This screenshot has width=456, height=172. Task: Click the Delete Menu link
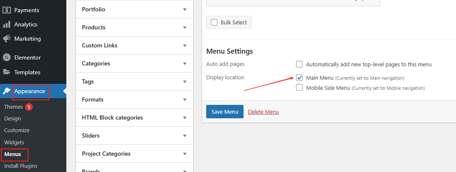pos(263,112)
